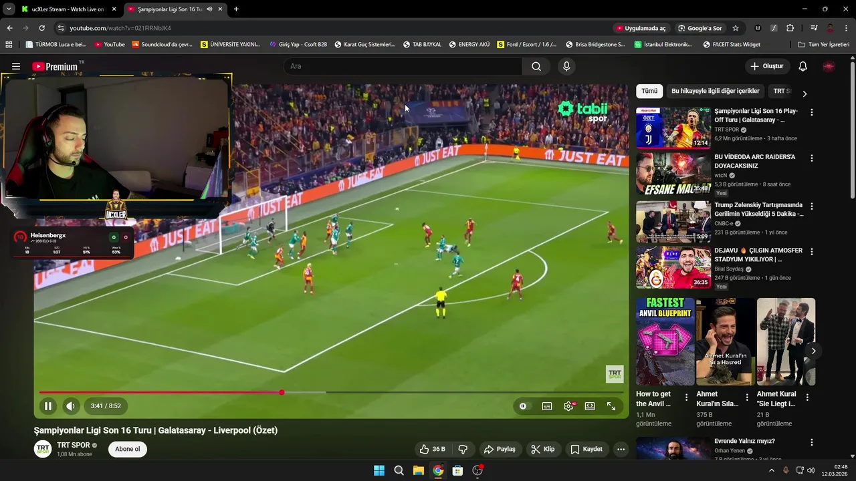Open Galatasaray Play-Off Turu video thumbnail
Image resolution: width=856 pixels, height=481 pixels.
673,128
